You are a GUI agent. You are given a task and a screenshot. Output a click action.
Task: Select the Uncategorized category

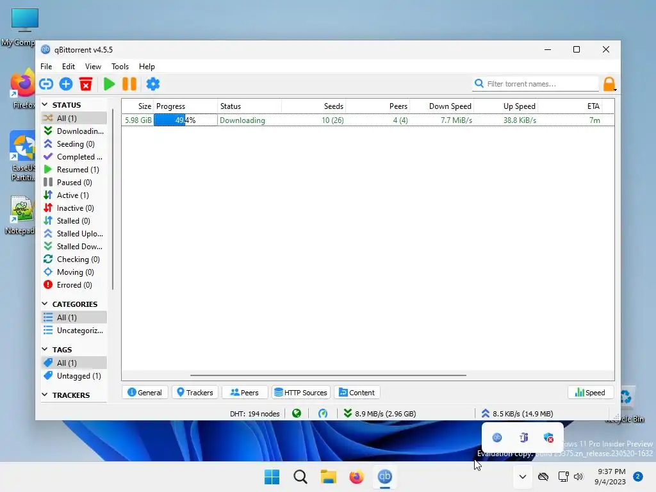pyautogui.click(x=74, y=331)
